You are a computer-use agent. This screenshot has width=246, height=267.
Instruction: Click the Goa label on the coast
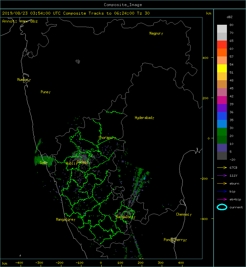pyautogui.click(x=43, y=163)
